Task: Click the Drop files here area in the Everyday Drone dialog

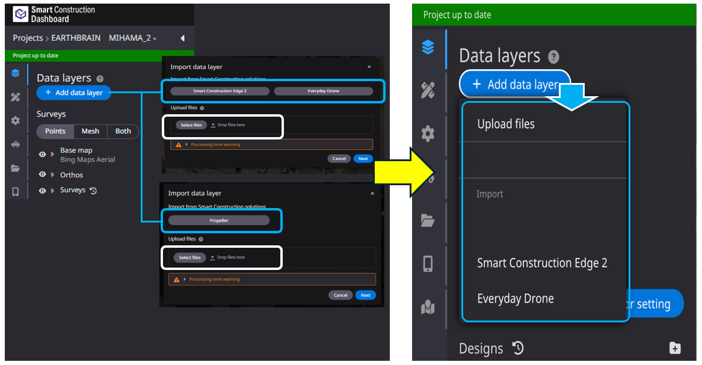Action: click(x=228, y=125)
